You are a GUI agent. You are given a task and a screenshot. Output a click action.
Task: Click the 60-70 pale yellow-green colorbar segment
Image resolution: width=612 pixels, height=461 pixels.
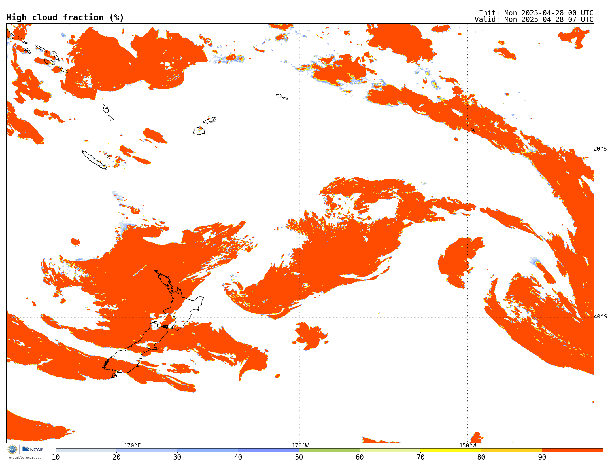[x=390, y=450]
